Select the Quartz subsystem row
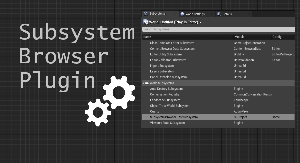 pyautogui.click(x=218, y=112)
